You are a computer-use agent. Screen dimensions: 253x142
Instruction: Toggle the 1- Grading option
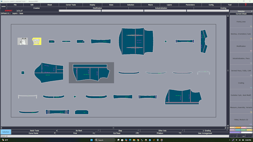(207, 130)
